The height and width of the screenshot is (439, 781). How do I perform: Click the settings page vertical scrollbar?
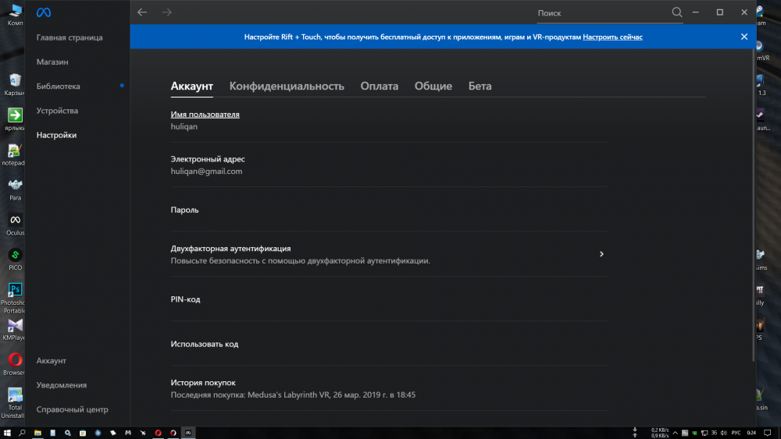pos(753,205)
